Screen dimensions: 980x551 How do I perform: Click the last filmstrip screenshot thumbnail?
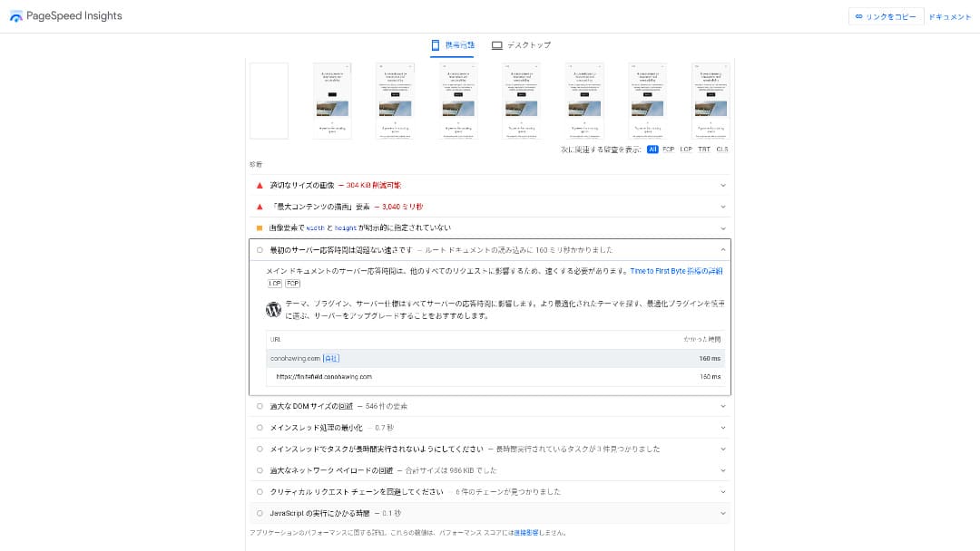tap(710, 101)
